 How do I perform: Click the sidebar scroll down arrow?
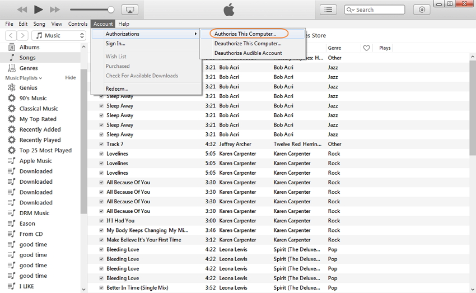tap(84, 289)
